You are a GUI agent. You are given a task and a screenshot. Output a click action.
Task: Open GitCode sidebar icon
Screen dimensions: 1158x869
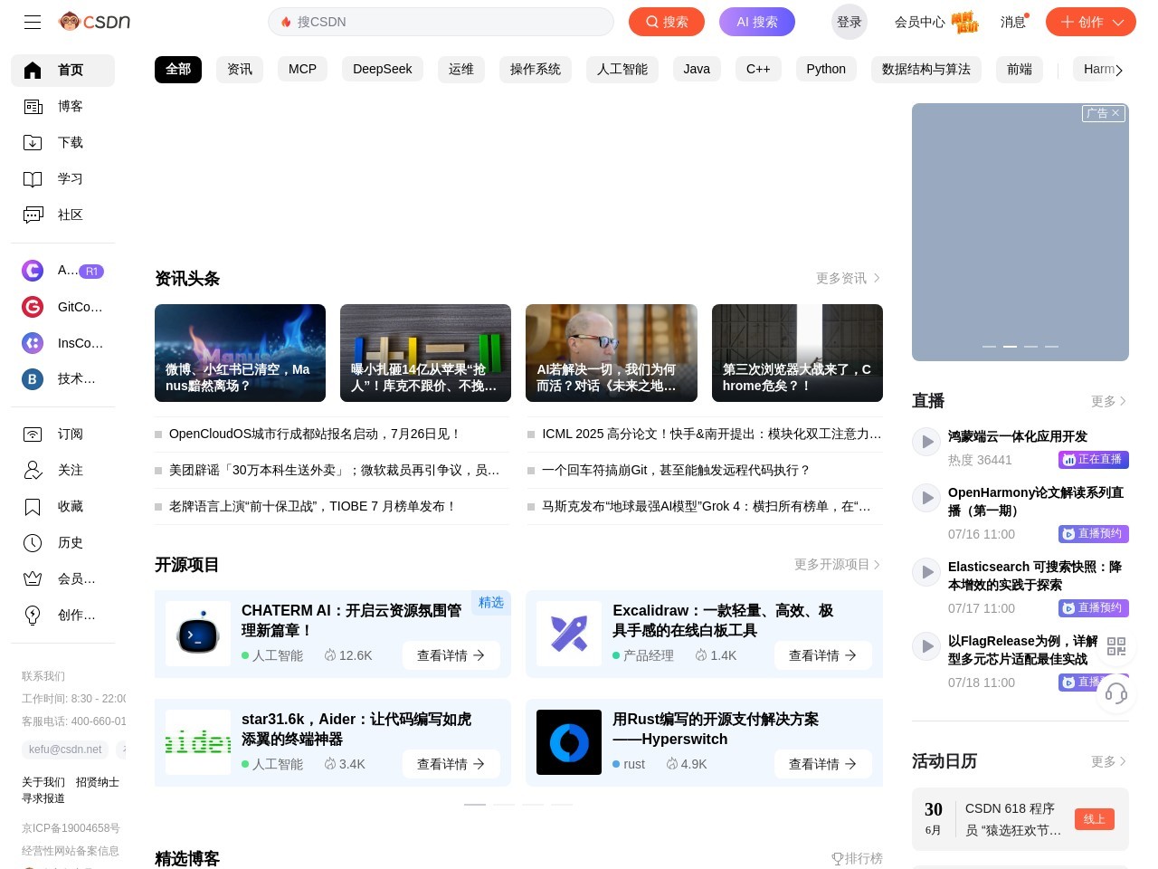[33, 307]
